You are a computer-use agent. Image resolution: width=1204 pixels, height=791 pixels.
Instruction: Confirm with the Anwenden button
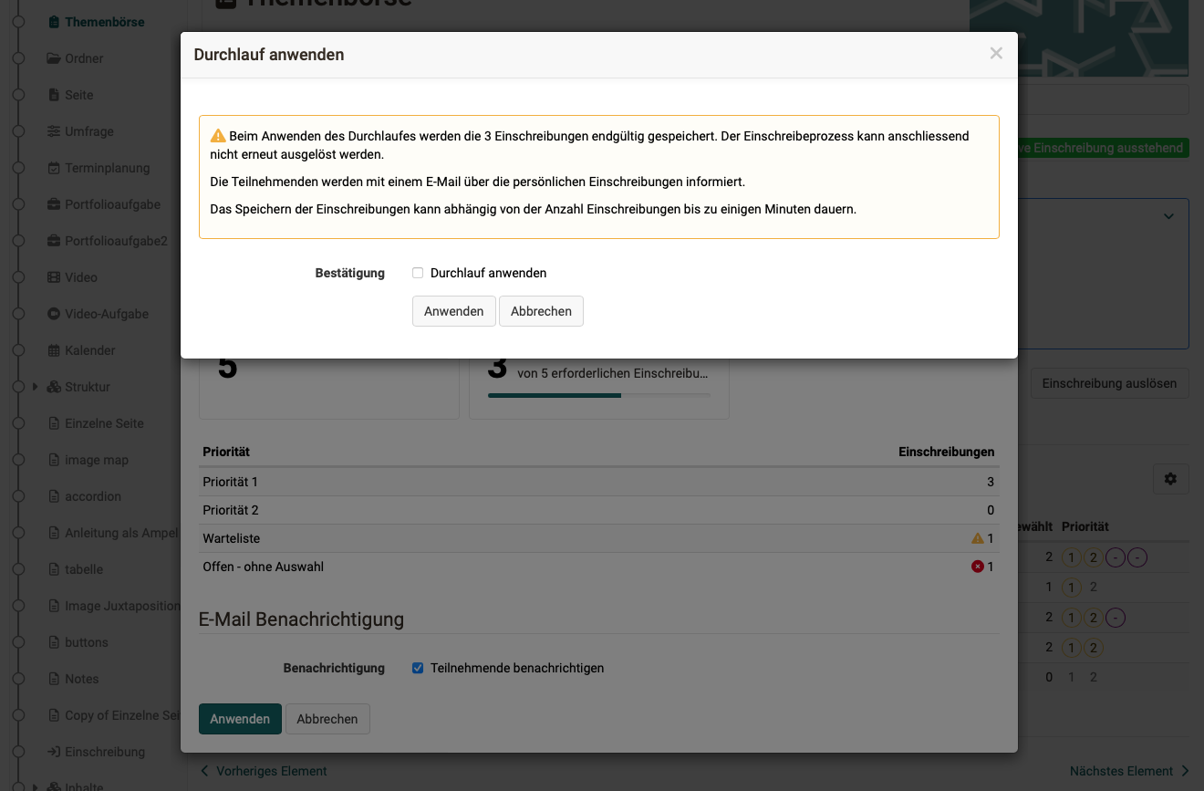coord(453,311)
